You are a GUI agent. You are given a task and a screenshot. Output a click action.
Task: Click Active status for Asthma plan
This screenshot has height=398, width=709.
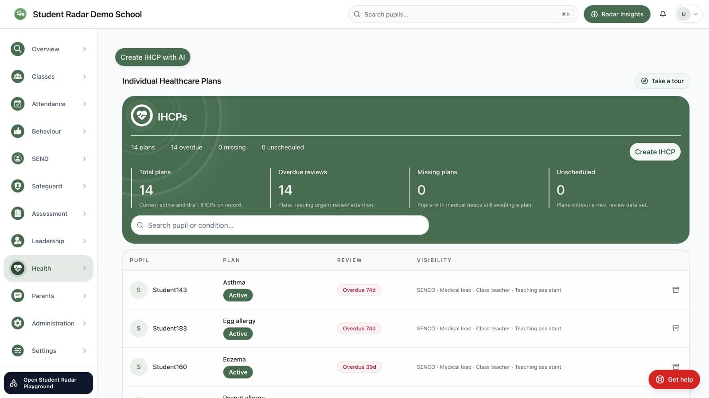238,295
